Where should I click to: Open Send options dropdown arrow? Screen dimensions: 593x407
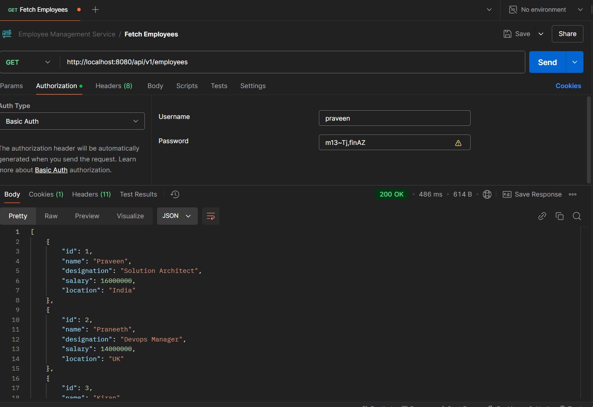[x=575, y=62]
